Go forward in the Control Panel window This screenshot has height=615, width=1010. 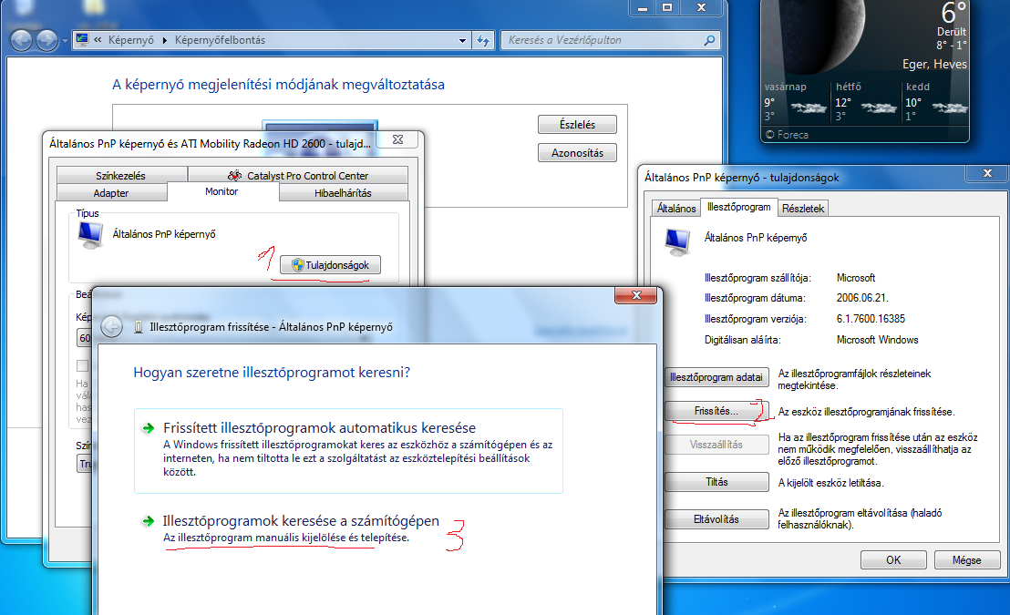pos(46,40)
